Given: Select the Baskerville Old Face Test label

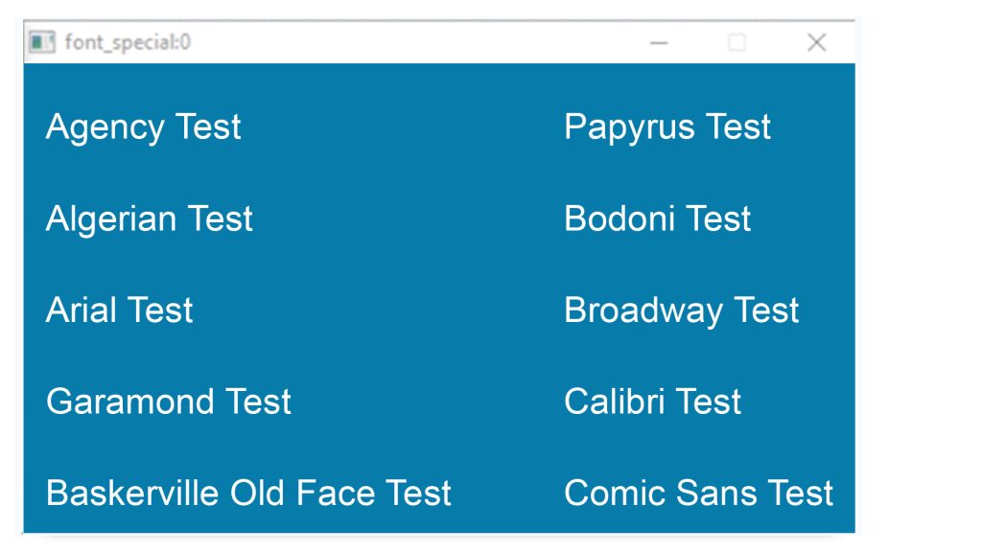Looking at the screenshot, I should point(248,492).
